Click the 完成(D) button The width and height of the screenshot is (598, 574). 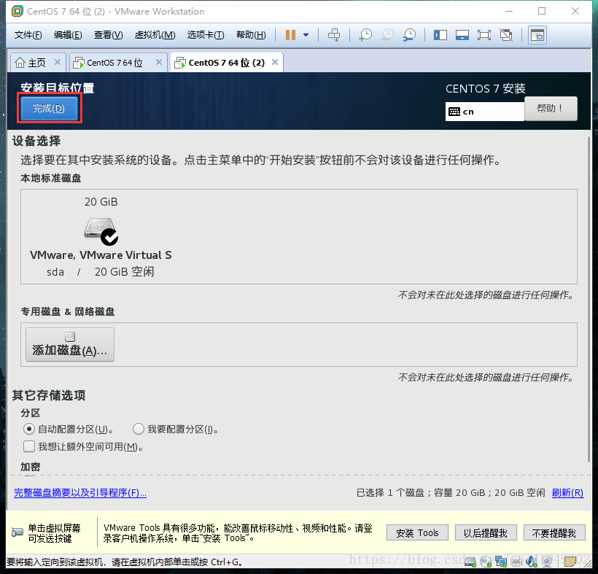tap(49, 109)
